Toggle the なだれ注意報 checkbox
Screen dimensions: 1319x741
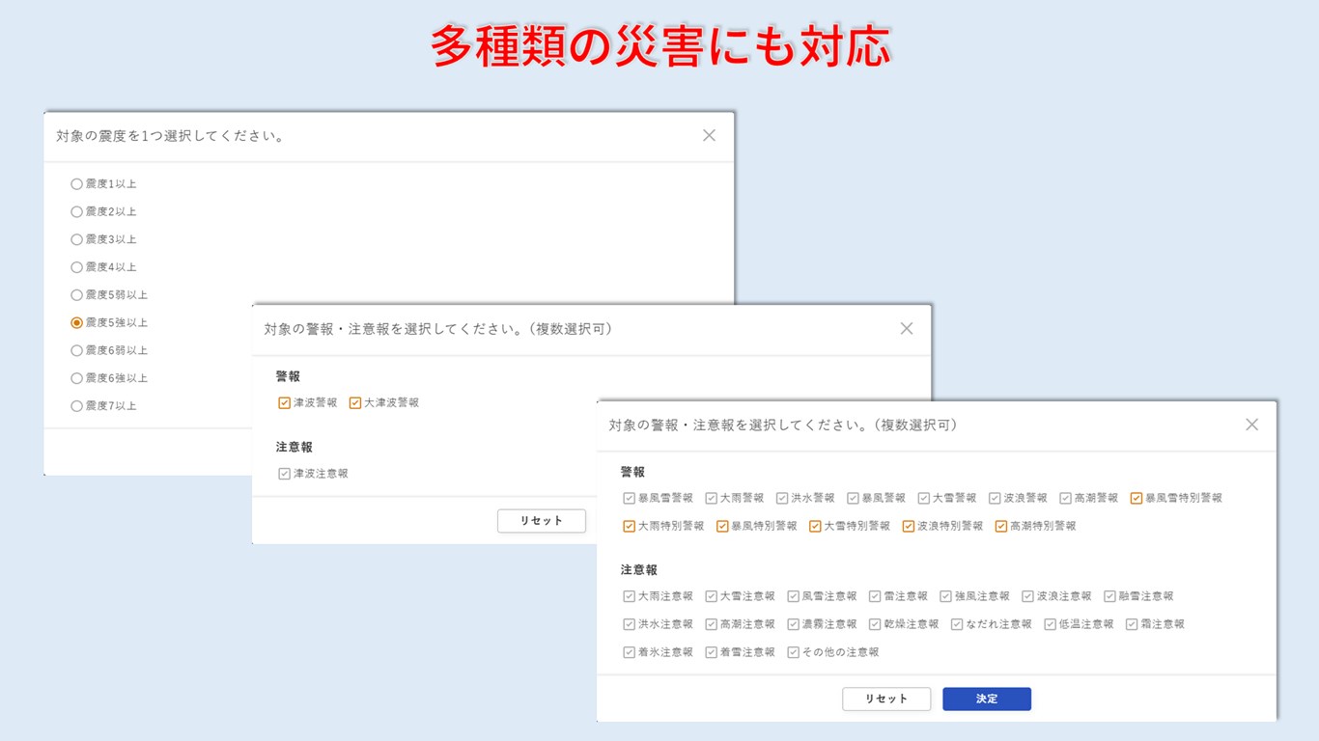pos(957,624)
